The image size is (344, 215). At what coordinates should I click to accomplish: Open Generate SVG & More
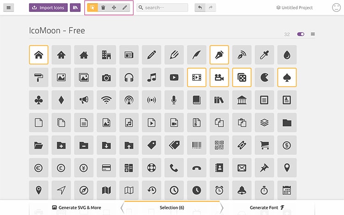pyautogui.click(x=77, y=208)
